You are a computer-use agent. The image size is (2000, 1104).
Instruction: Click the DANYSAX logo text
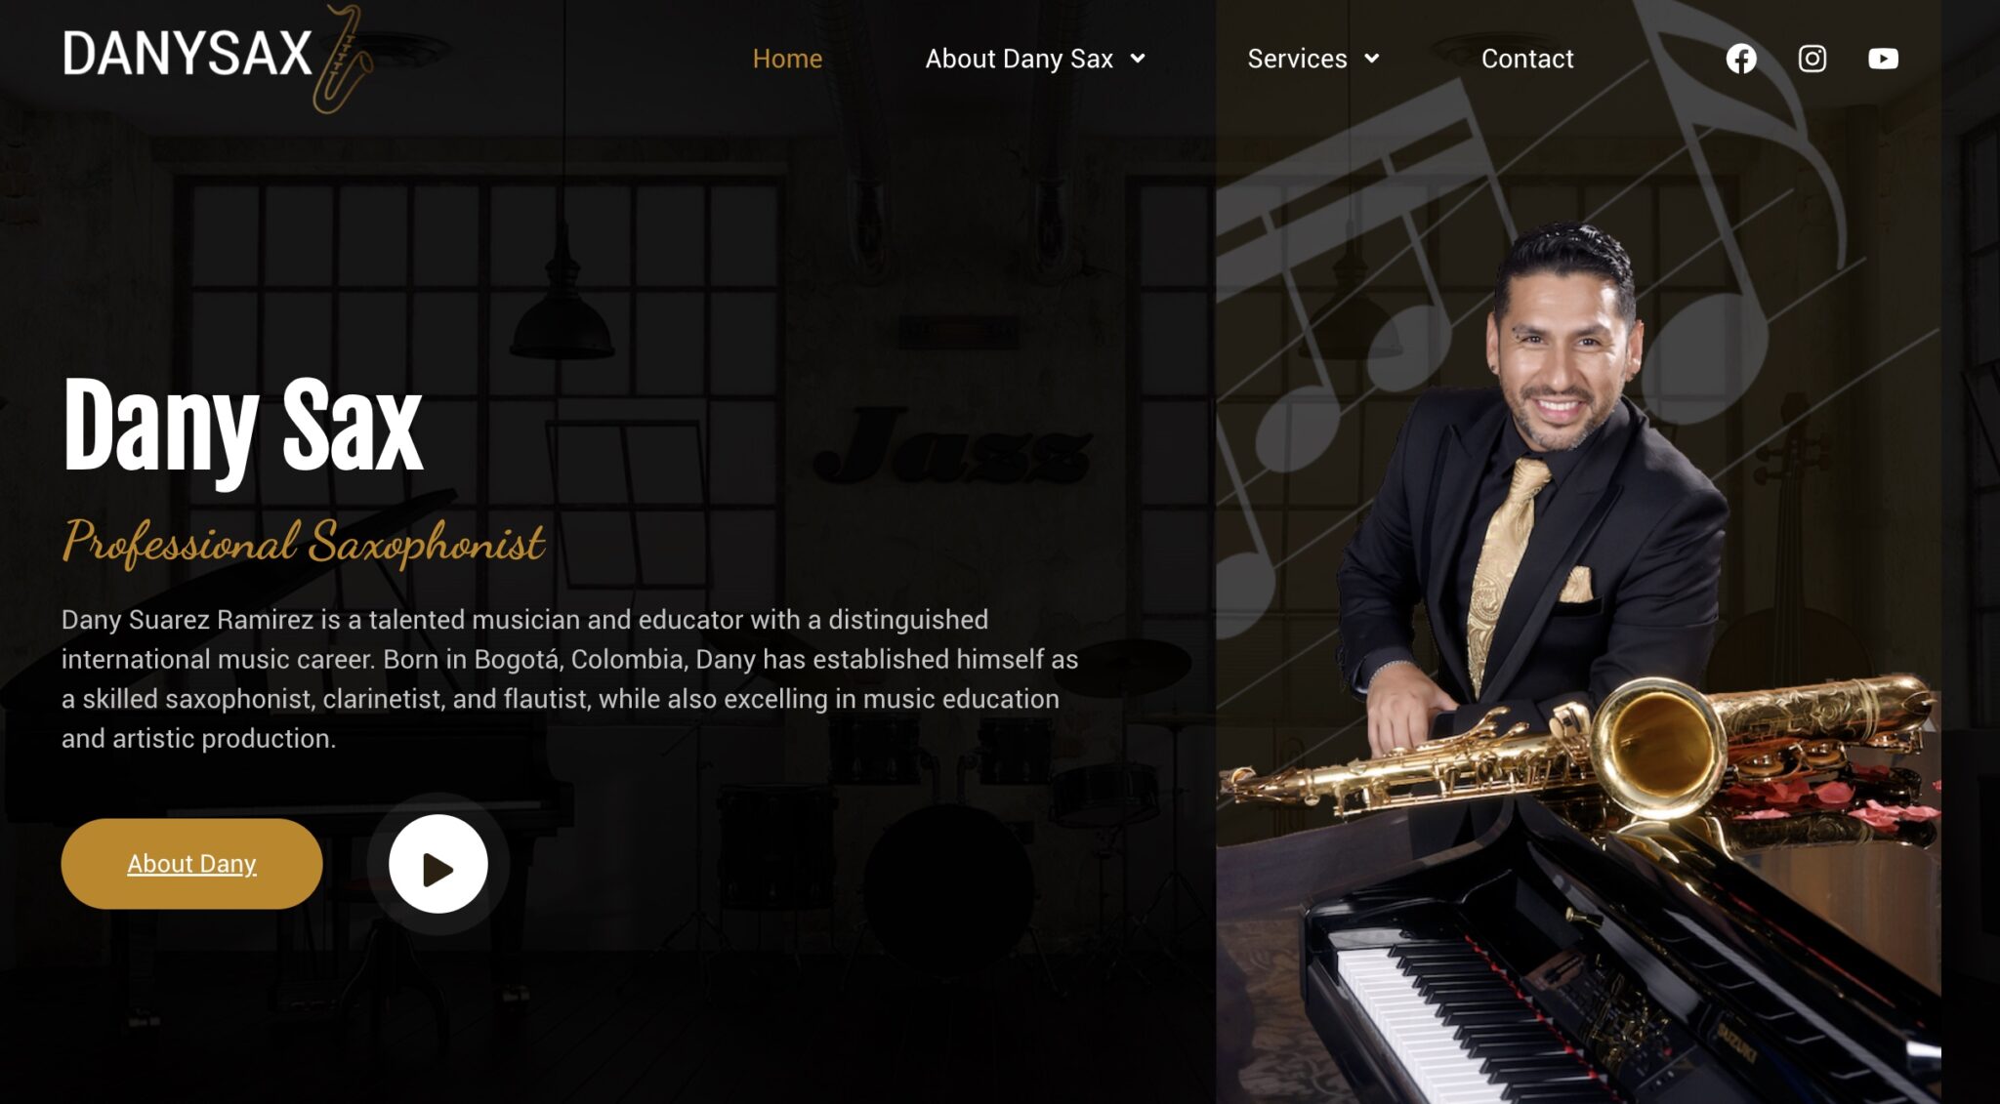[187, 54]
